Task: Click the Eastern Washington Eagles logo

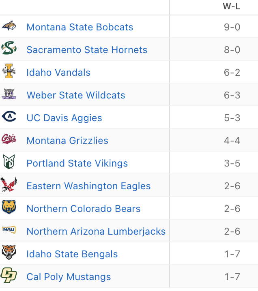Action: point(9,185)
